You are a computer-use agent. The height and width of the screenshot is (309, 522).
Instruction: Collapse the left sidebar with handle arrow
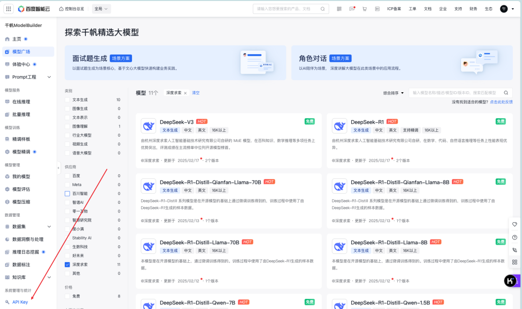click(x=58, y=168)
